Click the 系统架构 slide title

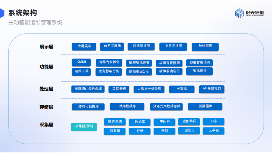22,13
